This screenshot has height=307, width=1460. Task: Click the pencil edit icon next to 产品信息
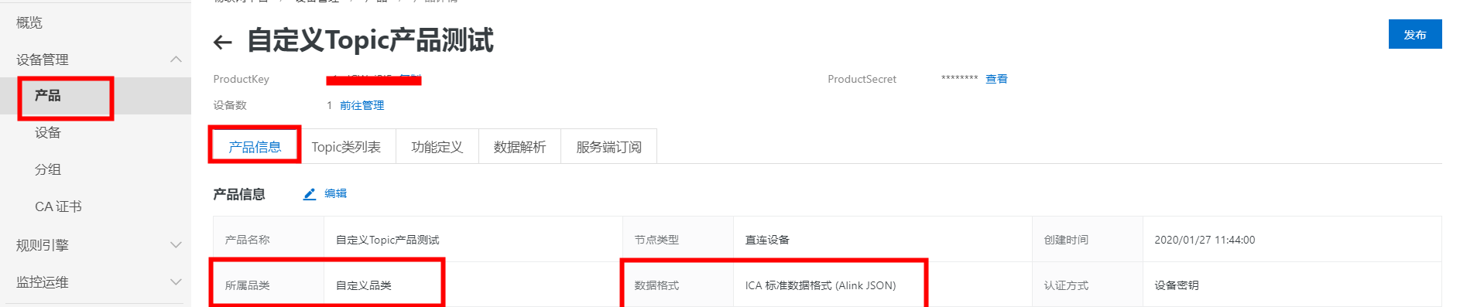[310, 194]
